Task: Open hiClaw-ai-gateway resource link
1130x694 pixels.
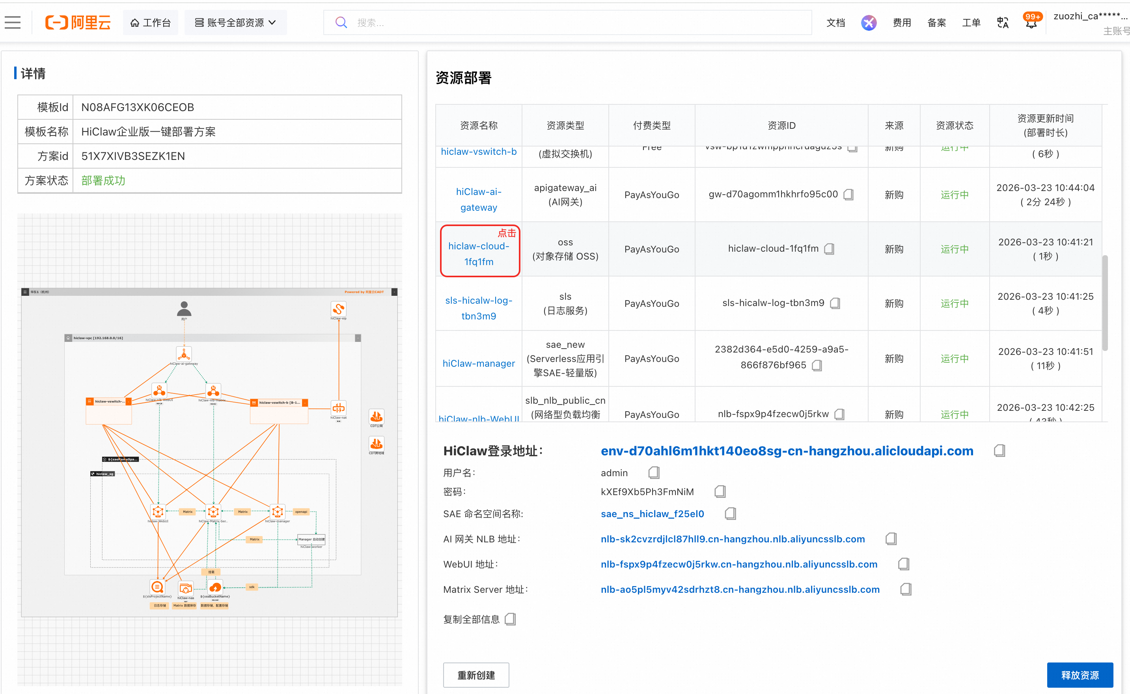Action: click(479, 200)
